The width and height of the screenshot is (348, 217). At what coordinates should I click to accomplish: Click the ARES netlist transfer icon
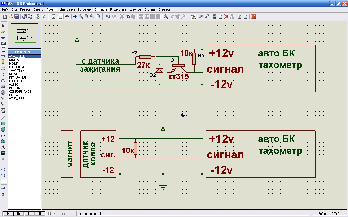[253, 17]
